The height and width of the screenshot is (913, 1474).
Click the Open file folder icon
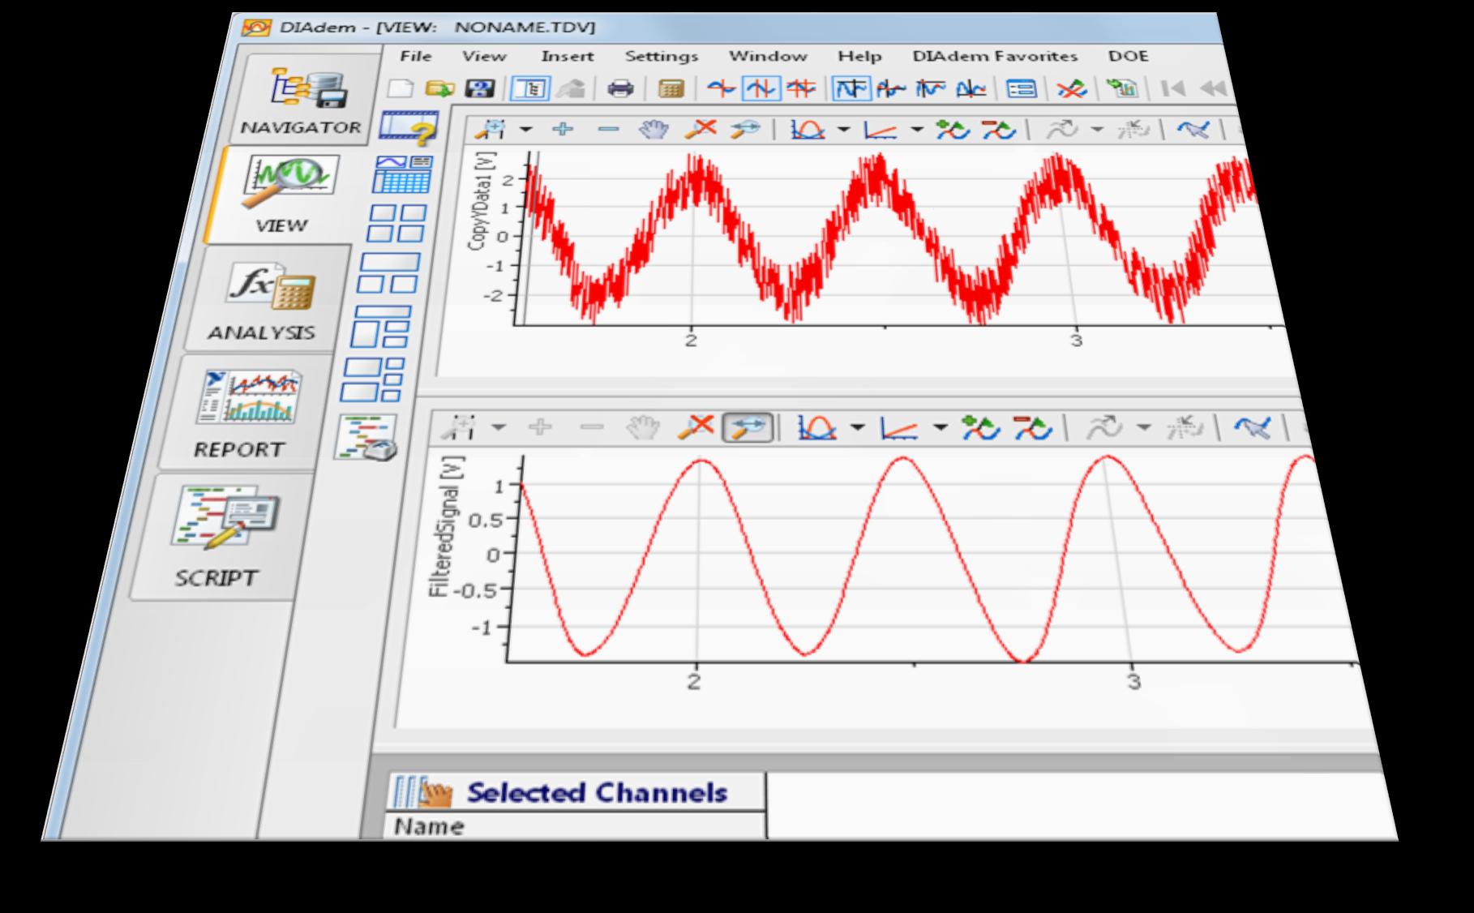[439, 88]
